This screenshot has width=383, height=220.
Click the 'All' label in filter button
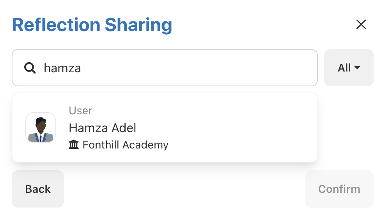coord(344,68)
